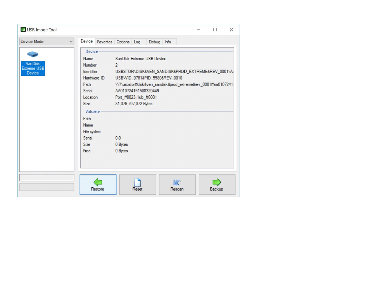Click the USB Image Tool title bar icon
This screenshot has height=291, width=377.
click(x=23, y=29)
